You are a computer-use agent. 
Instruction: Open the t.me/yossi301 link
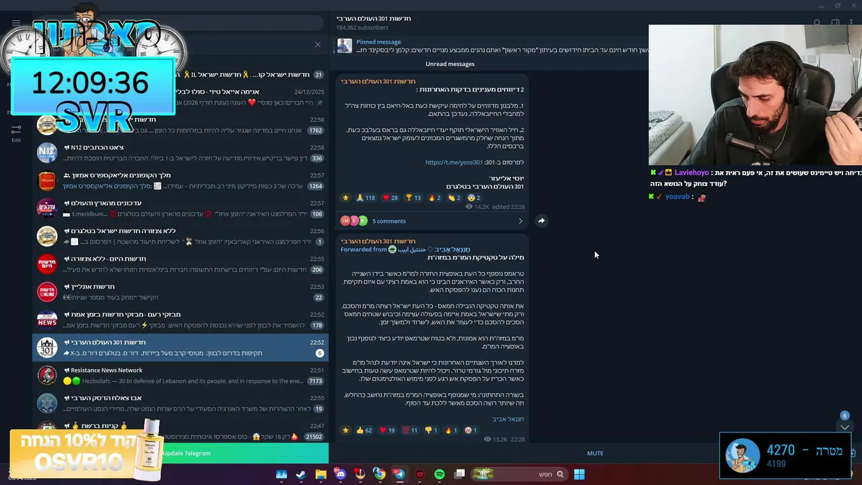point(454,162)
